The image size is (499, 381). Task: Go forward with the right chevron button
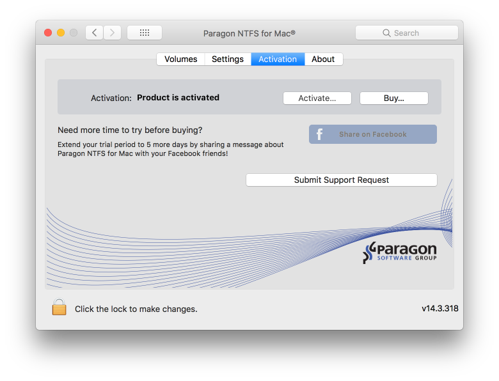pos(113,33)
